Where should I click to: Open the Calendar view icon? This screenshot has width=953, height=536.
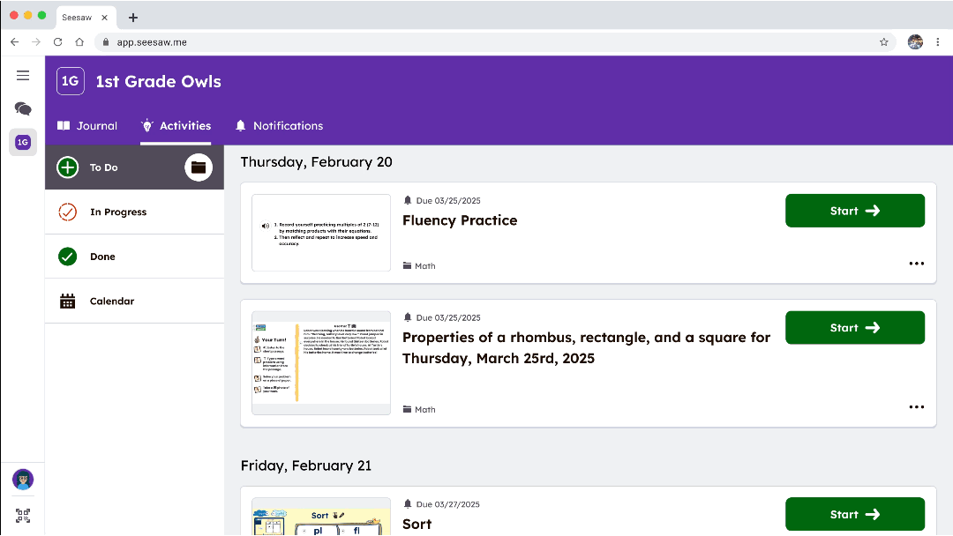click(68, 301)
